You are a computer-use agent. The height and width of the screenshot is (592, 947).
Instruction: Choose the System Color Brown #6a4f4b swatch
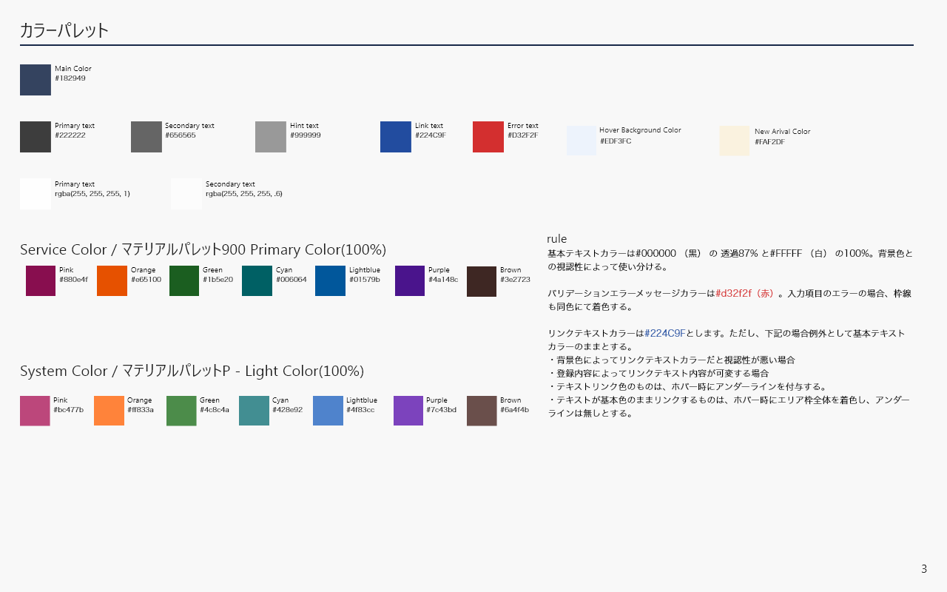(x=482, y=411)
